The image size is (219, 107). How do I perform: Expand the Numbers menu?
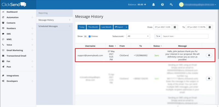[x=32, y=29]
